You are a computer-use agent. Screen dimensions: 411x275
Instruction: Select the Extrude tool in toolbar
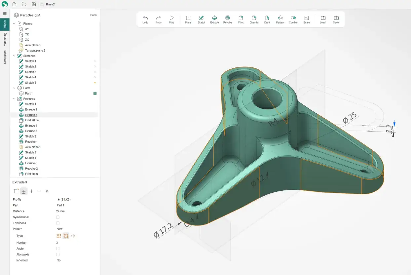tap(214, 20)
